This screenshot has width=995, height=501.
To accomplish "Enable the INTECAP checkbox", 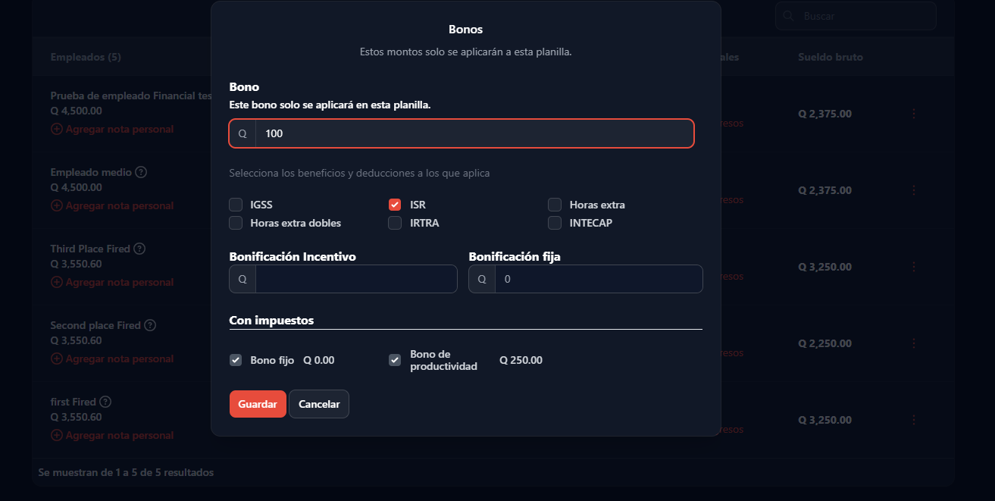I will 555,223.
